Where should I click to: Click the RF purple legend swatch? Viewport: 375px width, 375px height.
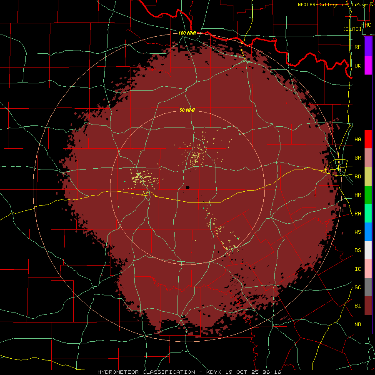coord(368,47)
